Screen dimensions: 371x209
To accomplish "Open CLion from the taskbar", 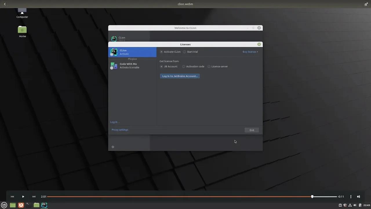I will point(44,205).
